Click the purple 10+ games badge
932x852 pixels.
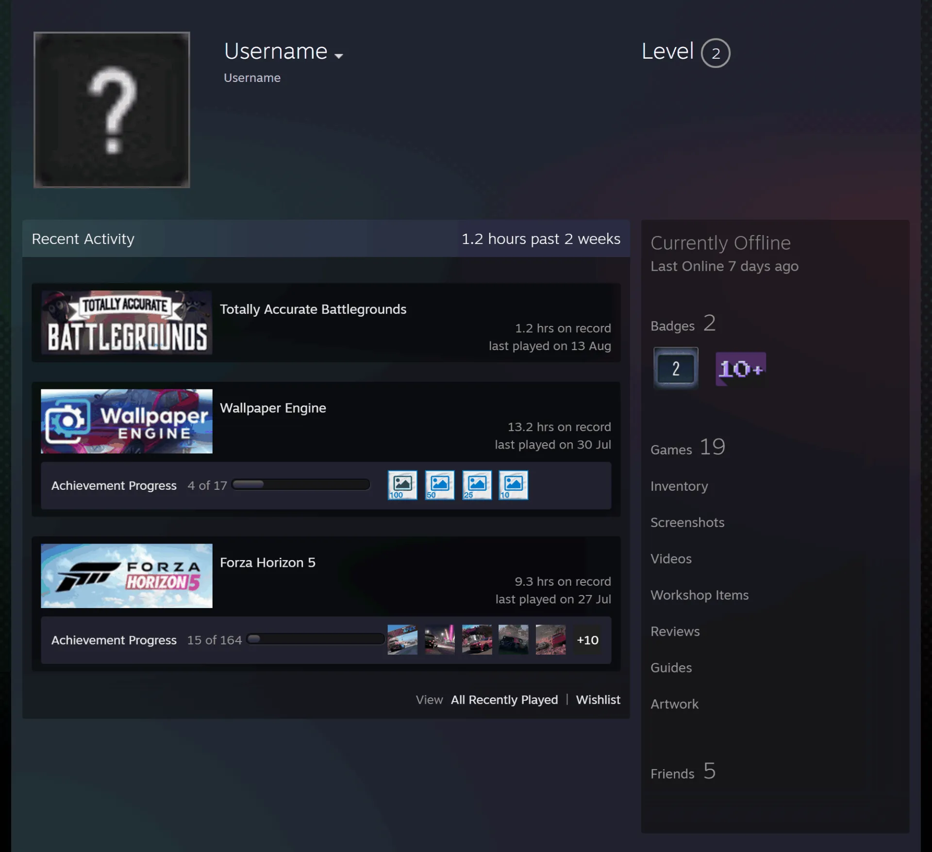tap(741, 369)
